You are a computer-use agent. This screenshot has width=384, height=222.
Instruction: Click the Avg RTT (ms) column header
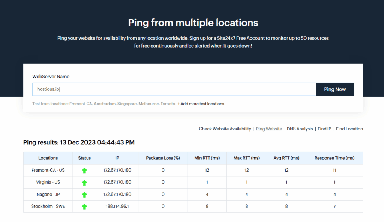286,158
